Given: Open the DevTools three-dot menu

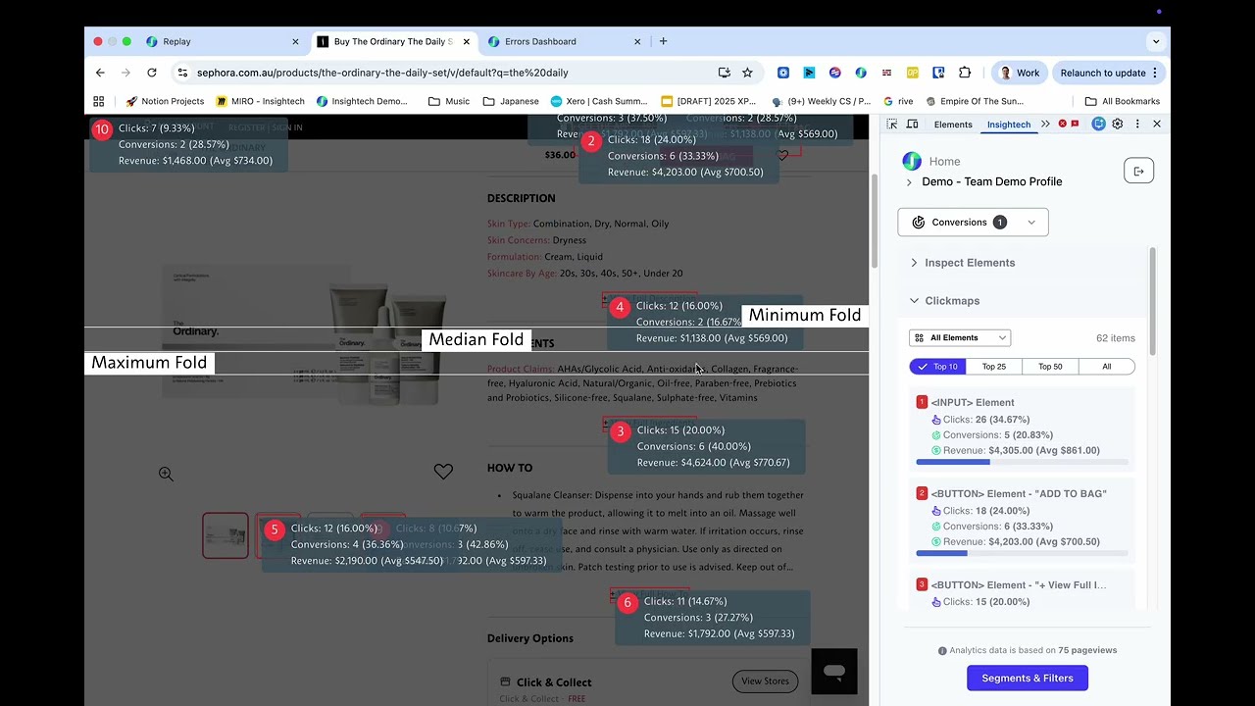Looking at the screenshot, I should pyautogui.click(x=1137, y=125).
